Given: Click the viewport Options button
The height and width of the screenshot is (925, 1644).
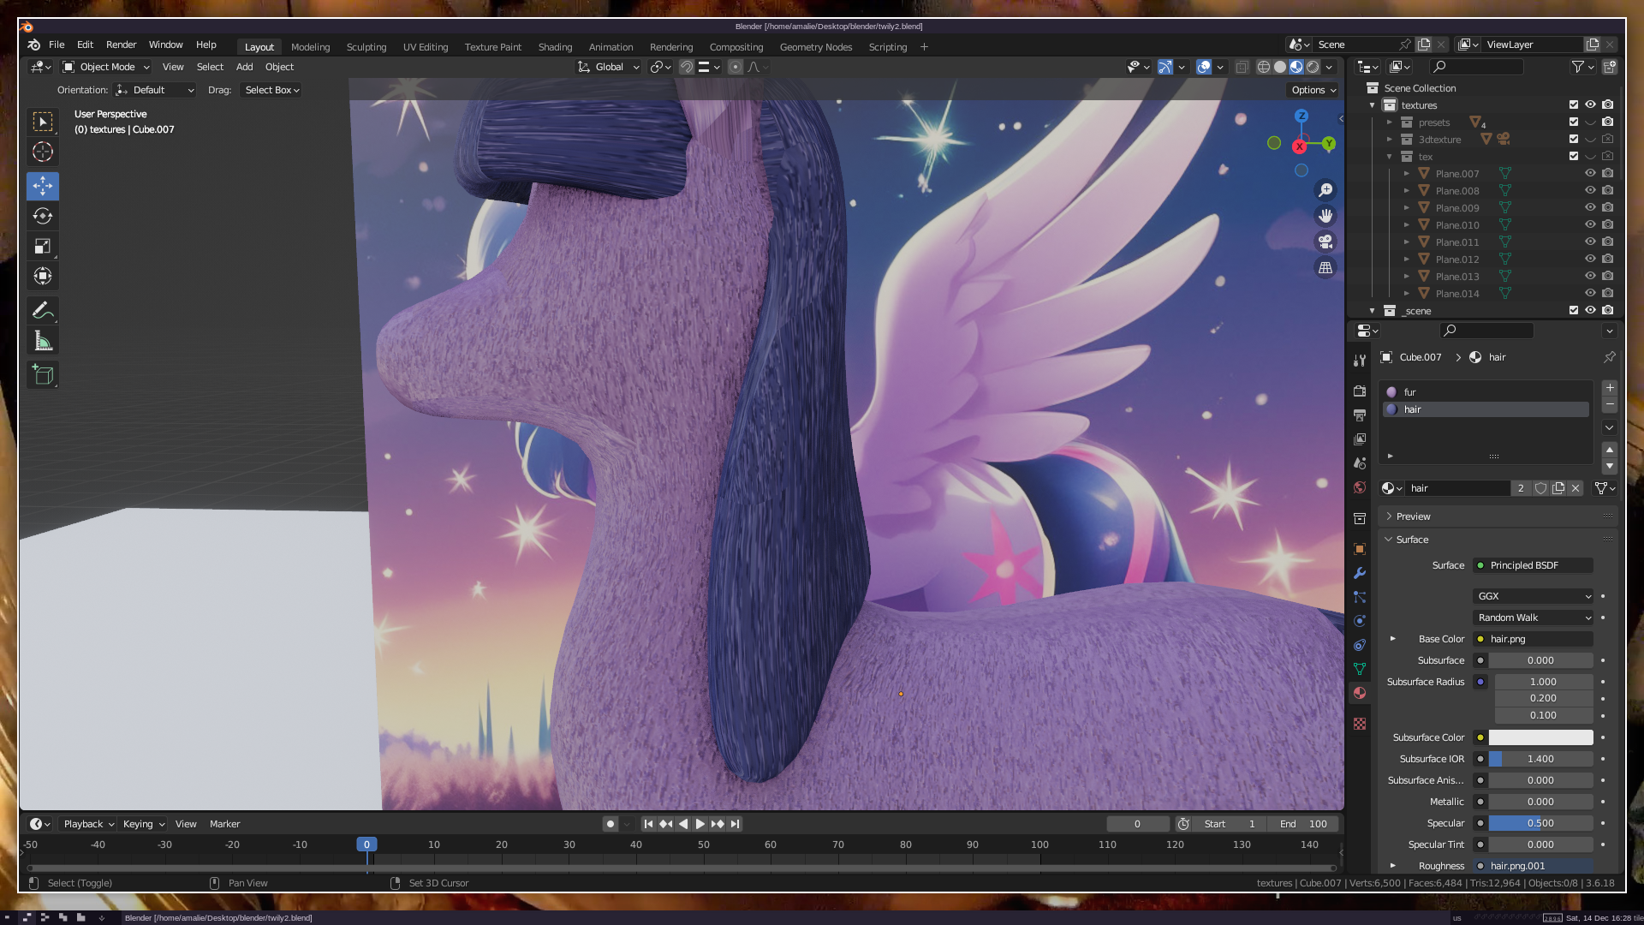Looking at the screenshot, I should pos(1313,90).
